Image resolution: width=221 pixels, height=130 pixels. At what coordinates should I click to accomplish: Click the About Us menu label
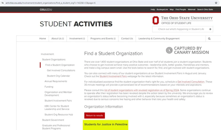(56, 38)
